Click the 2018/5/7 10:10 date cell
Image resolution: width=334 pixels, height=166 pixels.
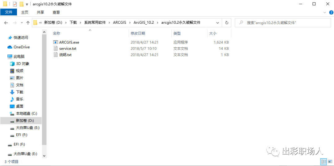(143, 49)
